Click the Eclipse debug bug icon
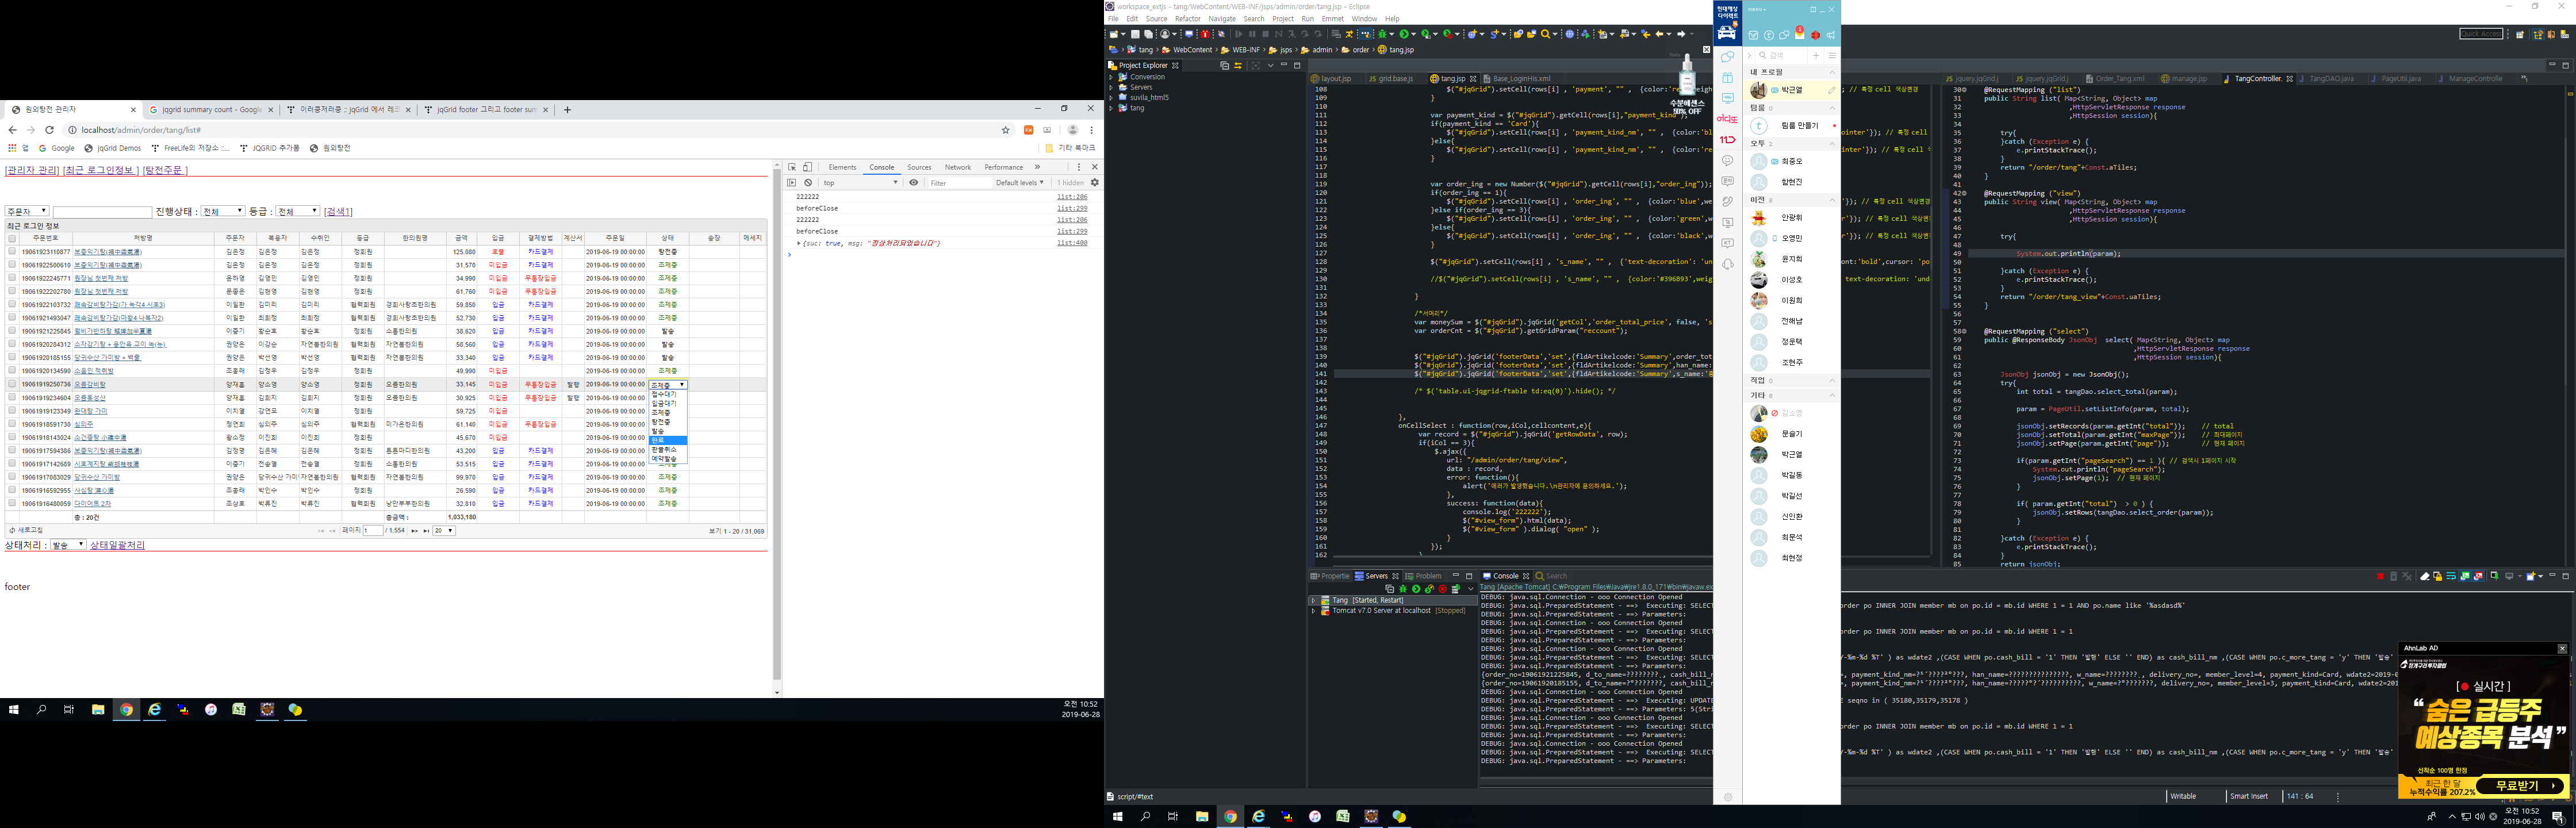Viewport: 2576px width, 828px height. click(x=1382, y=34)
